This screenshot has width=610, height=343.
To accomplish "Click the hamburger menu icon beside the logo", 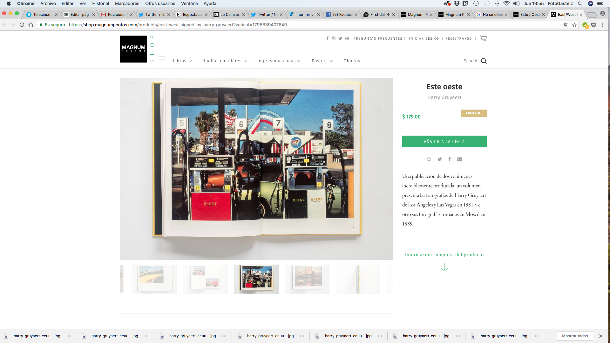I will click(162, 59).
